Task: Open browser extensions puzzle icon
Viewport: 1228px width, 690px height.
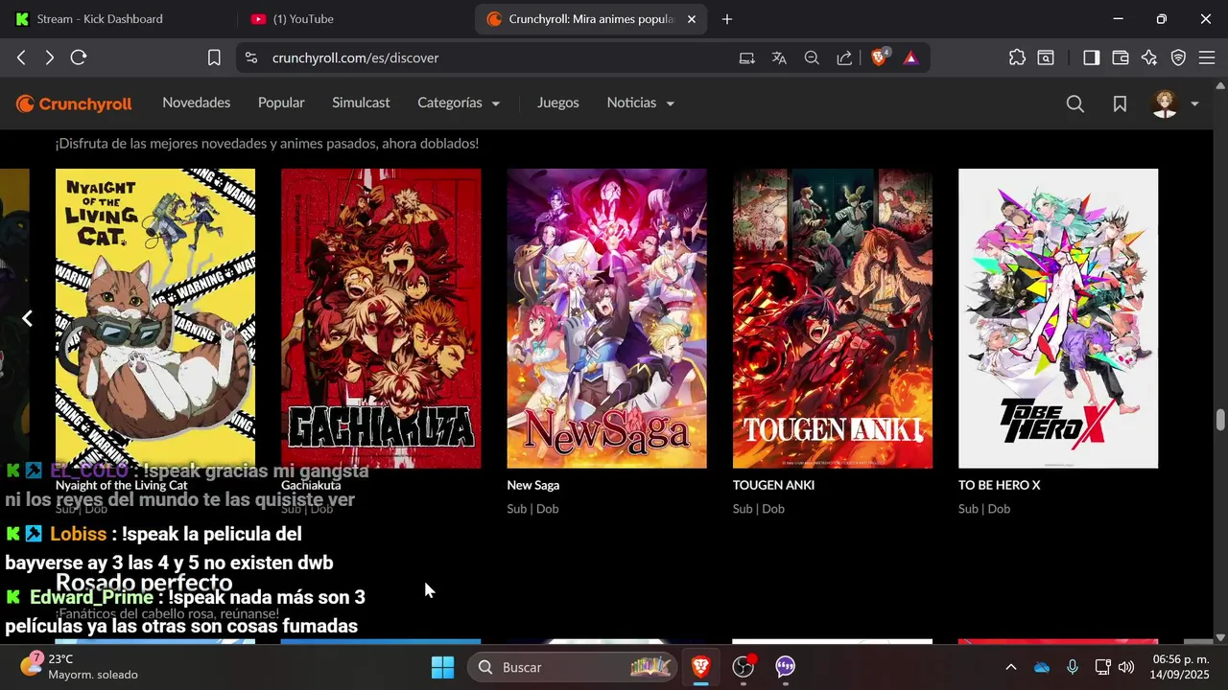Action: [x=1017, y=57]
